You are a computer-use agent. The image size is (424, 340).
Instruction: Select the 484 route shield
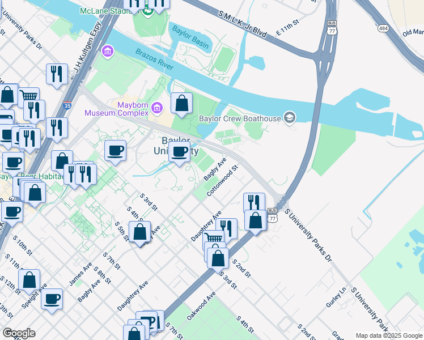(x=383, y=28)
